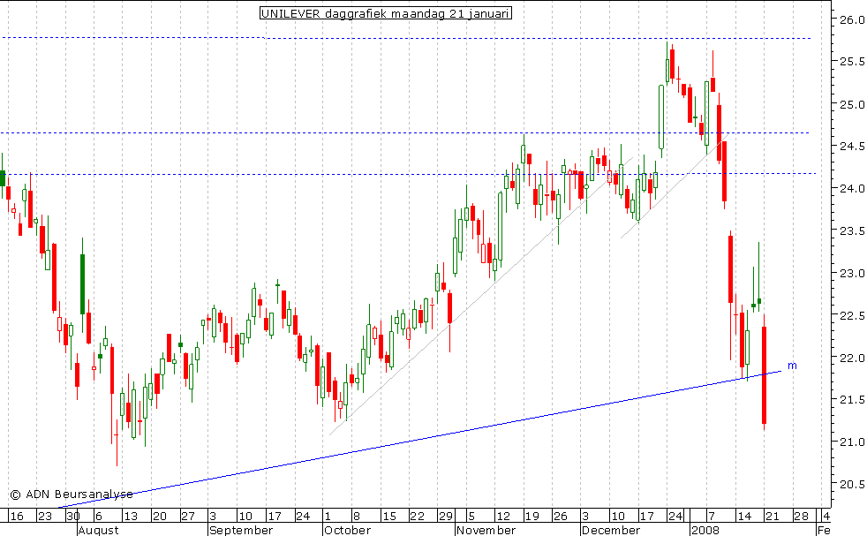Select the 'August' month label
The width and height of the screenshot is (867, 536).
pos(98,530)
